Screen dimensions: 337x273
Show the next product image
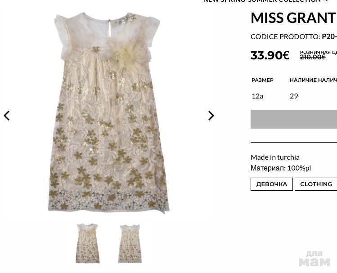pos(211,116)
